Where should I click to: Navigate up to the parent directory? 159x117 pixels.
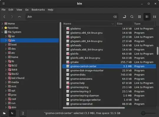click(x=19, y=17)
